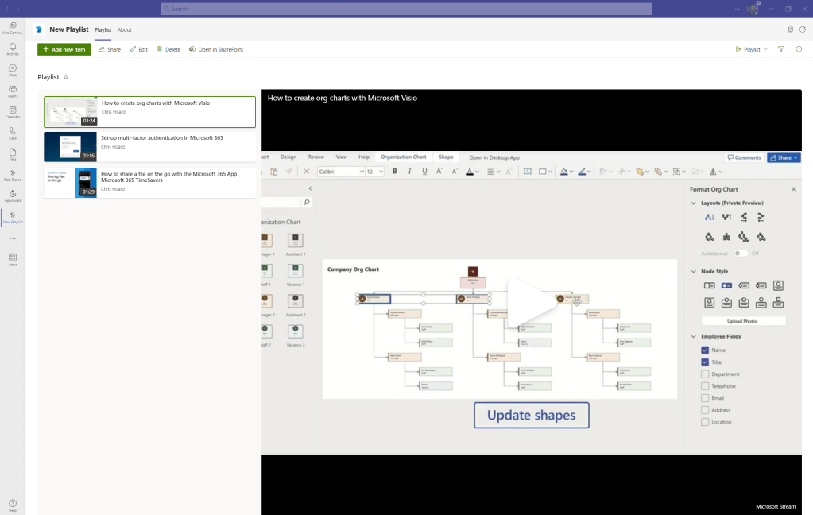Play the org charts video

coord(531,302)
